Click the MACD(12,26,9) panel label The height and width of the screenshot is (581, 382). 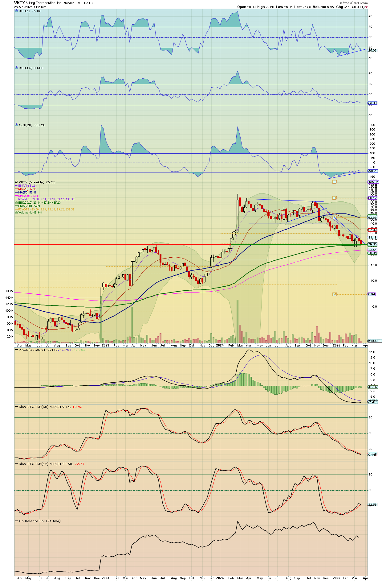[x=52, y=350]
